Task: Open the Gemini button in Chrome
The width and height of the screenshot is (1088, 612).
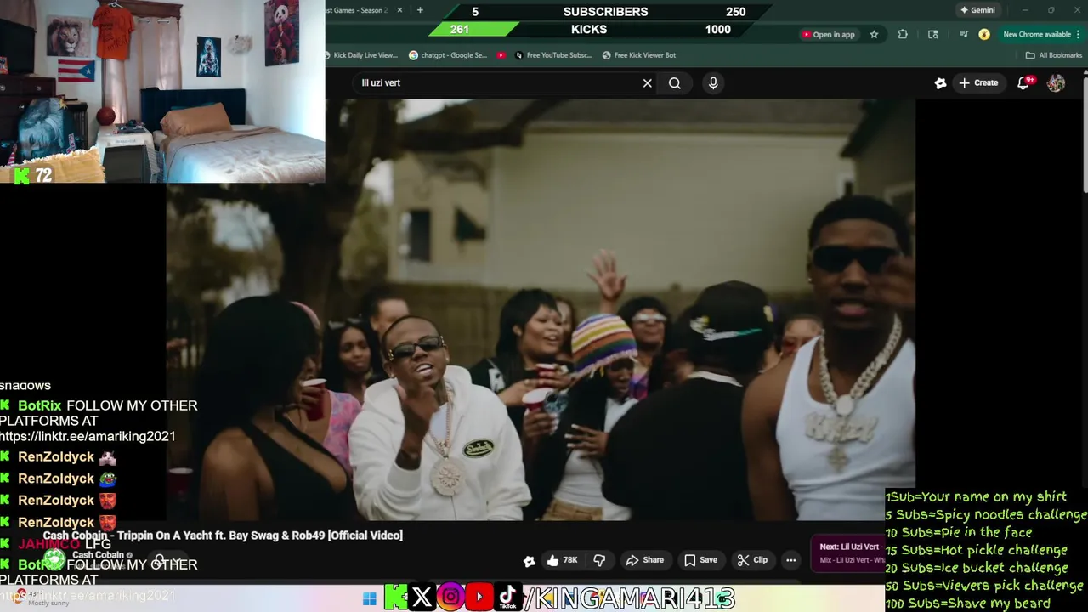Action: pos(977,10)
